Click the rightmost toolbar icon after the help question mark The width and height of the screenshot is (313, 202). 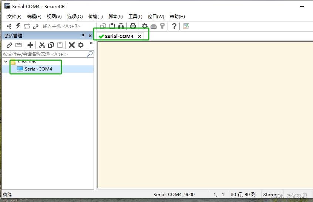click(186, 26)
